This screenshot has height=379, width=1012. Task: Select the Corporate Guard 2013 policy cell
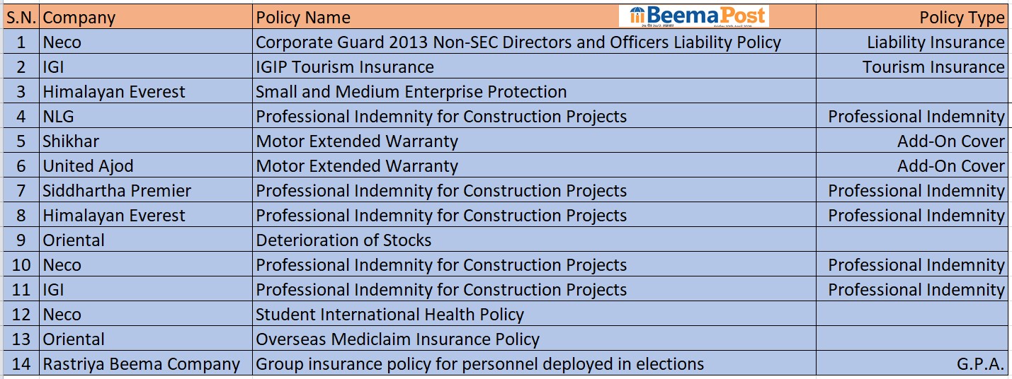[x=518, y=42]
